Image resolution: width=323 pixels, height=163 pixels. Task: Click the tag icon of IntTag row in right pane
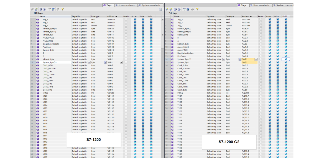[172, 93]
